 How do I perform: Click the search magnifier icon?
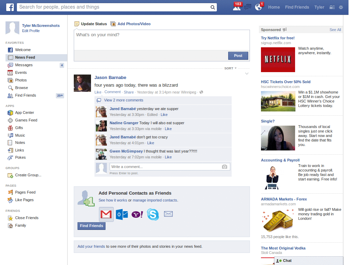click(212, 7)
